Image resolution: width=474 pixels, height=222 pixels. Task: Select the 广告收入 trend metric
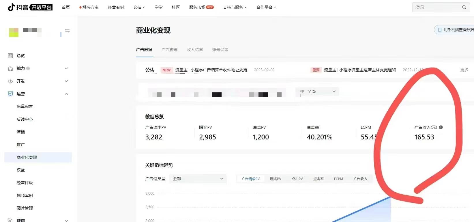[360, 179]
